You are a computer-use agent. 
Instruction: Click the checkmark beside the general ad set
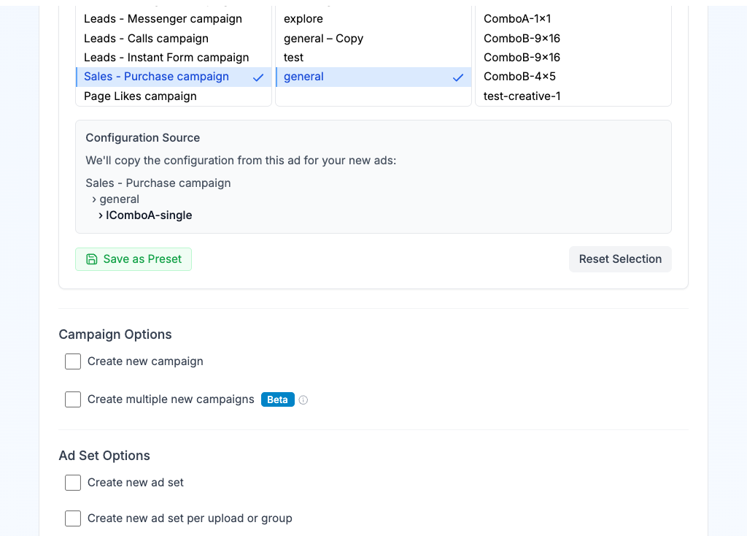(x=458, y=77)
